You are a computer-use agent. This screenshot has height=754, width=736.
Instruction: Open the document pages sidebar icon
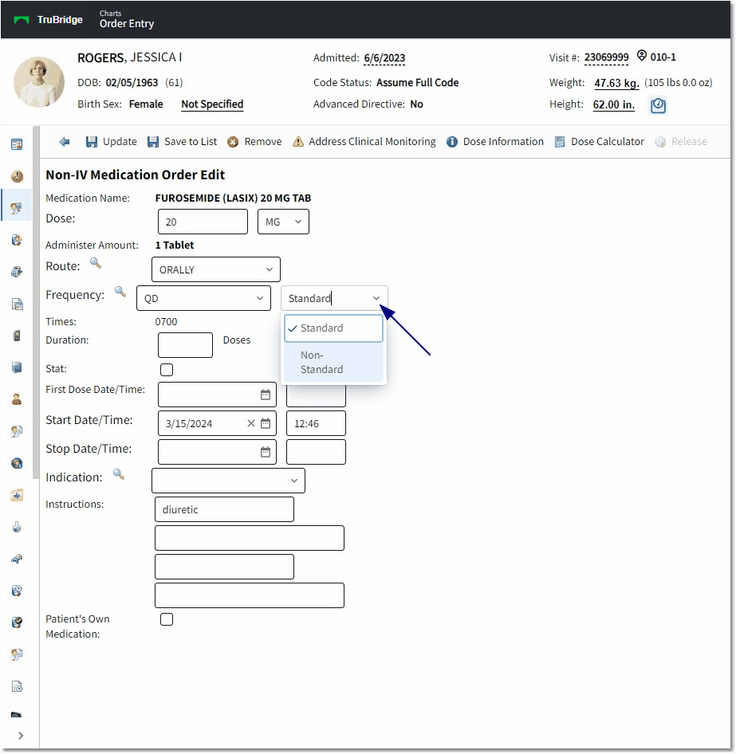click(17, 304)
